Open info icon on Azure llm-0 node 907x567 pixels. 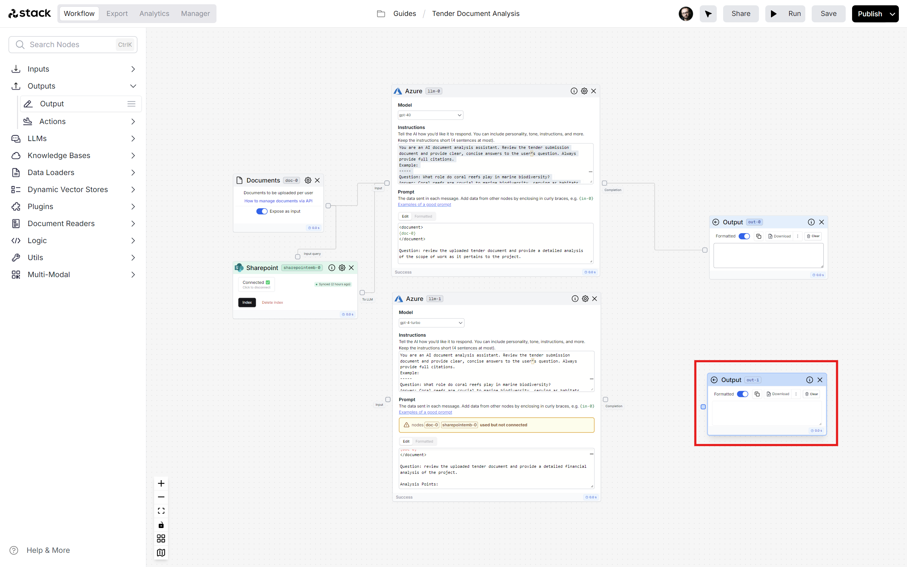pos(574,91)
